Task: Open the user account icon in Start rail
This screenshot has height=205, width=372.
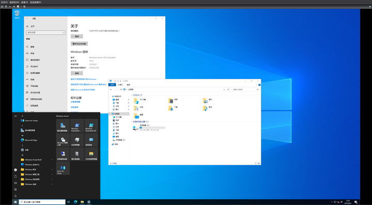Action: [x=16, y=170]
